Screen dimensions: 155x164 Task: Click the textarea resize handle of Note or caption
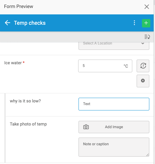click(147, 155)
